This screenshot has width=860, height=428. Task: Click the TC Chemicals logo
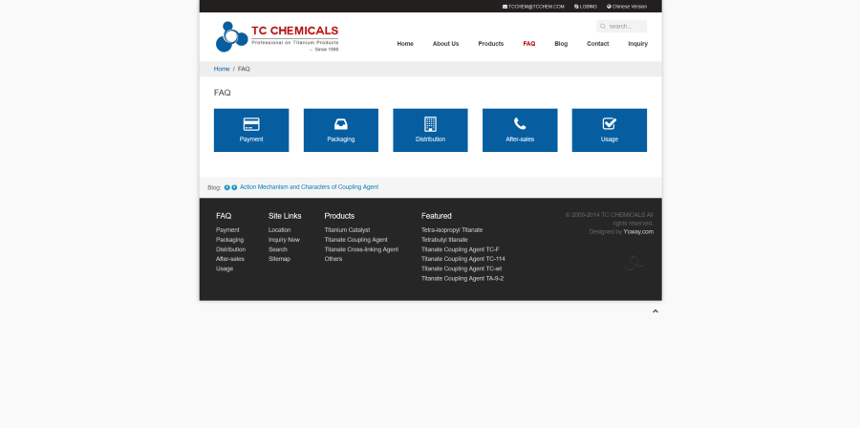pyautogui.click(x=277, y=36)
